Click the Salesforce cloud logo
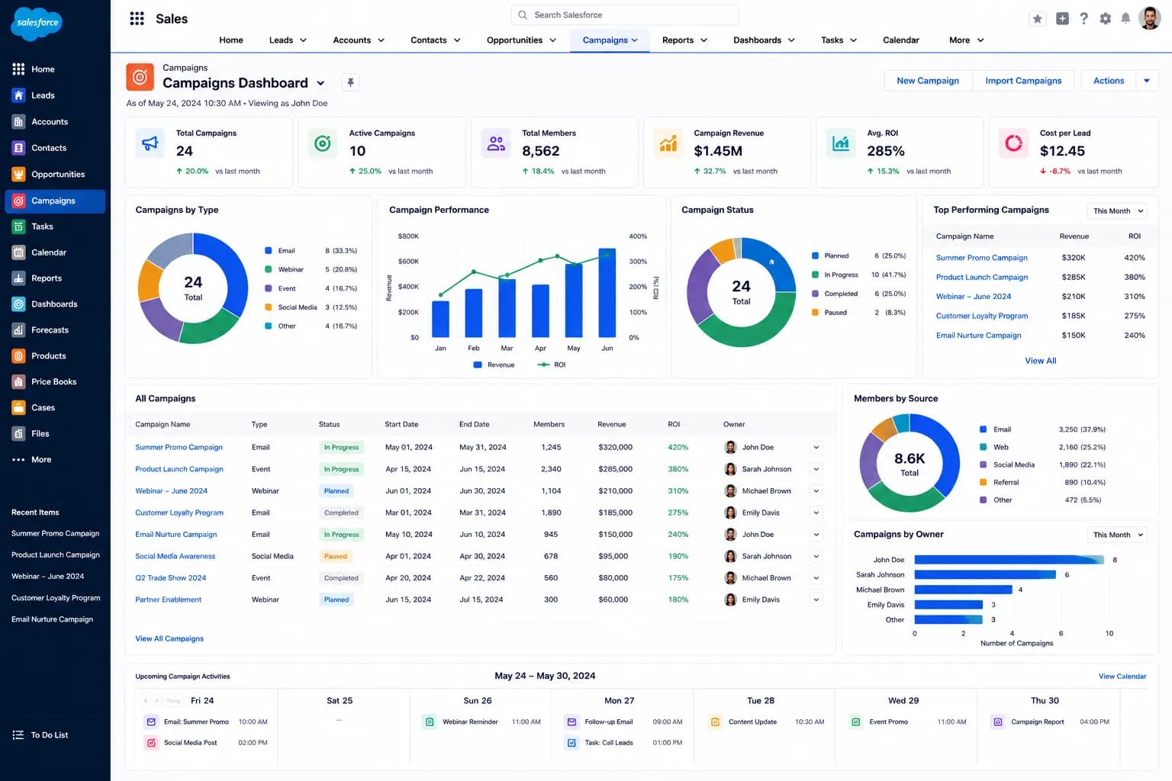 click(37, 24)
